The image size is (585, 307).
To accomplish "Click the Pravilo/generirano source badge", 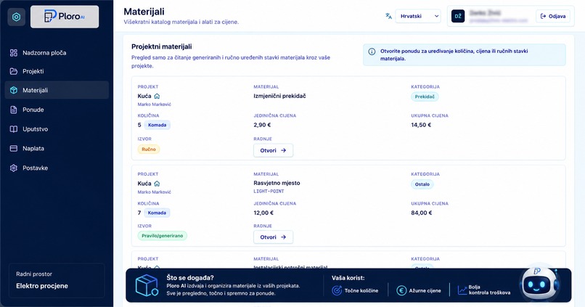I will [x=163, y=236].
